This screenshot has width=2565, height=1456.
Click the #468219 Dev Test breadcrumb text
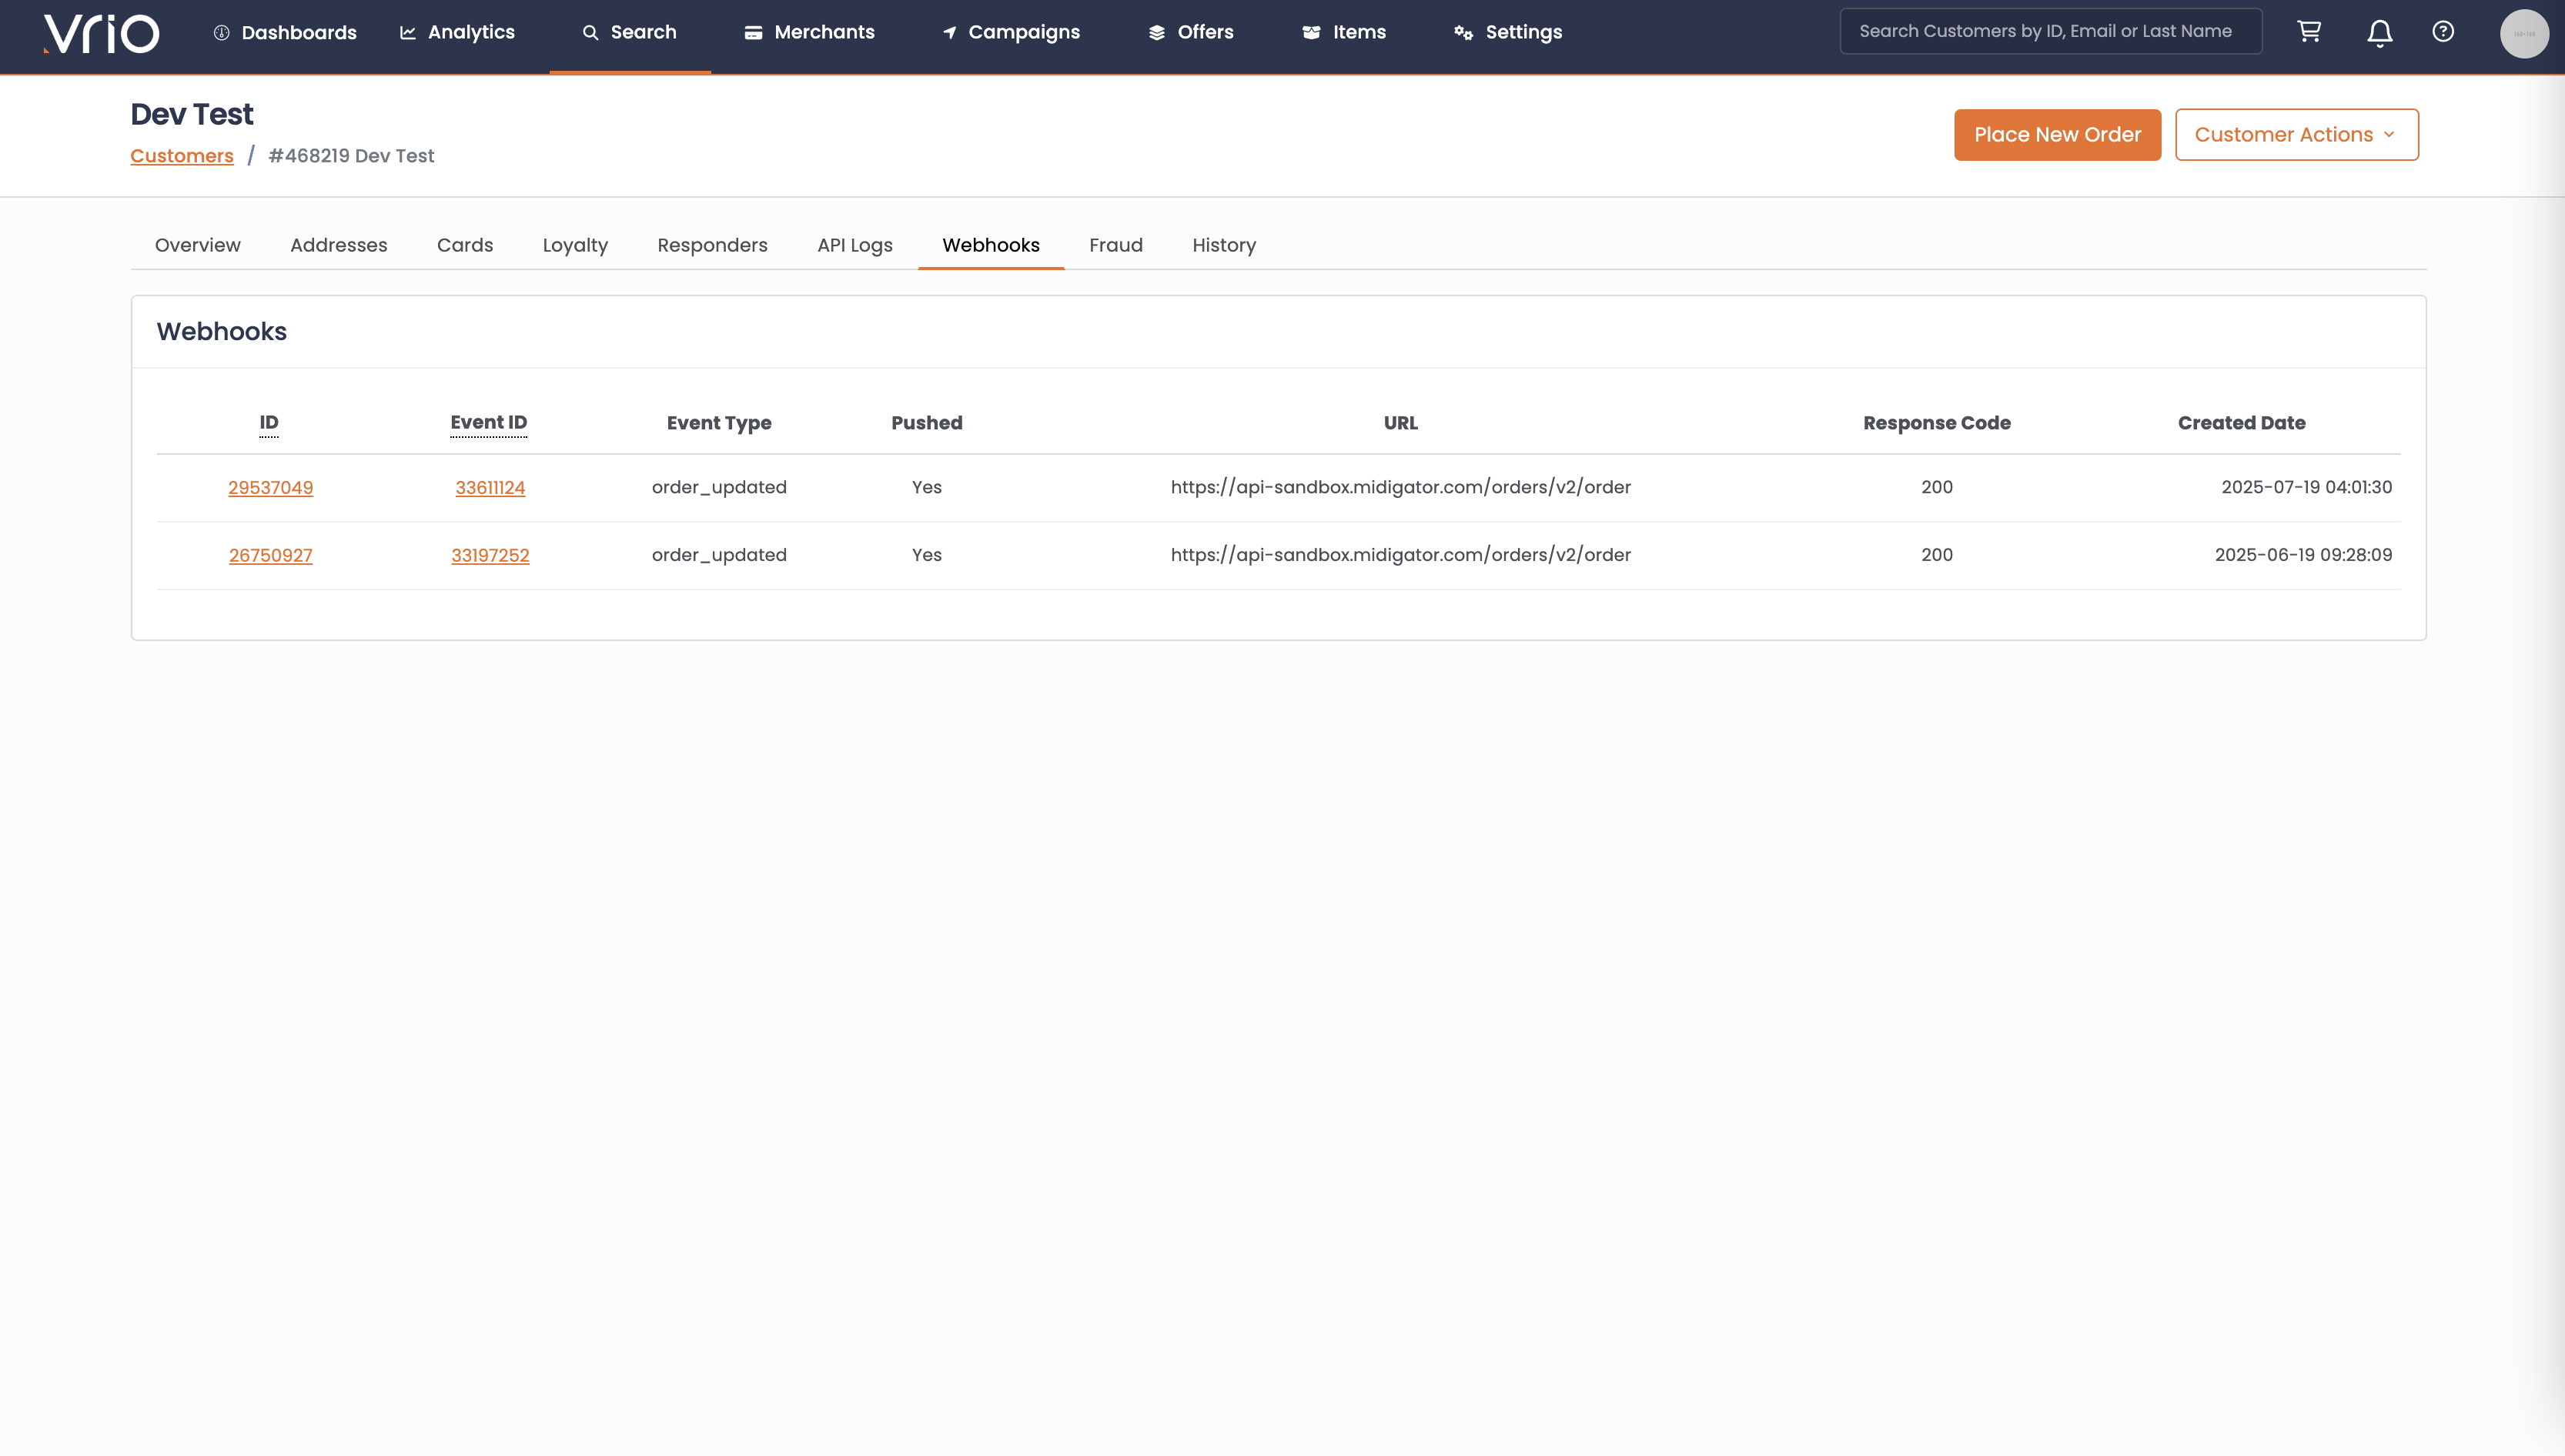(352, 156)
